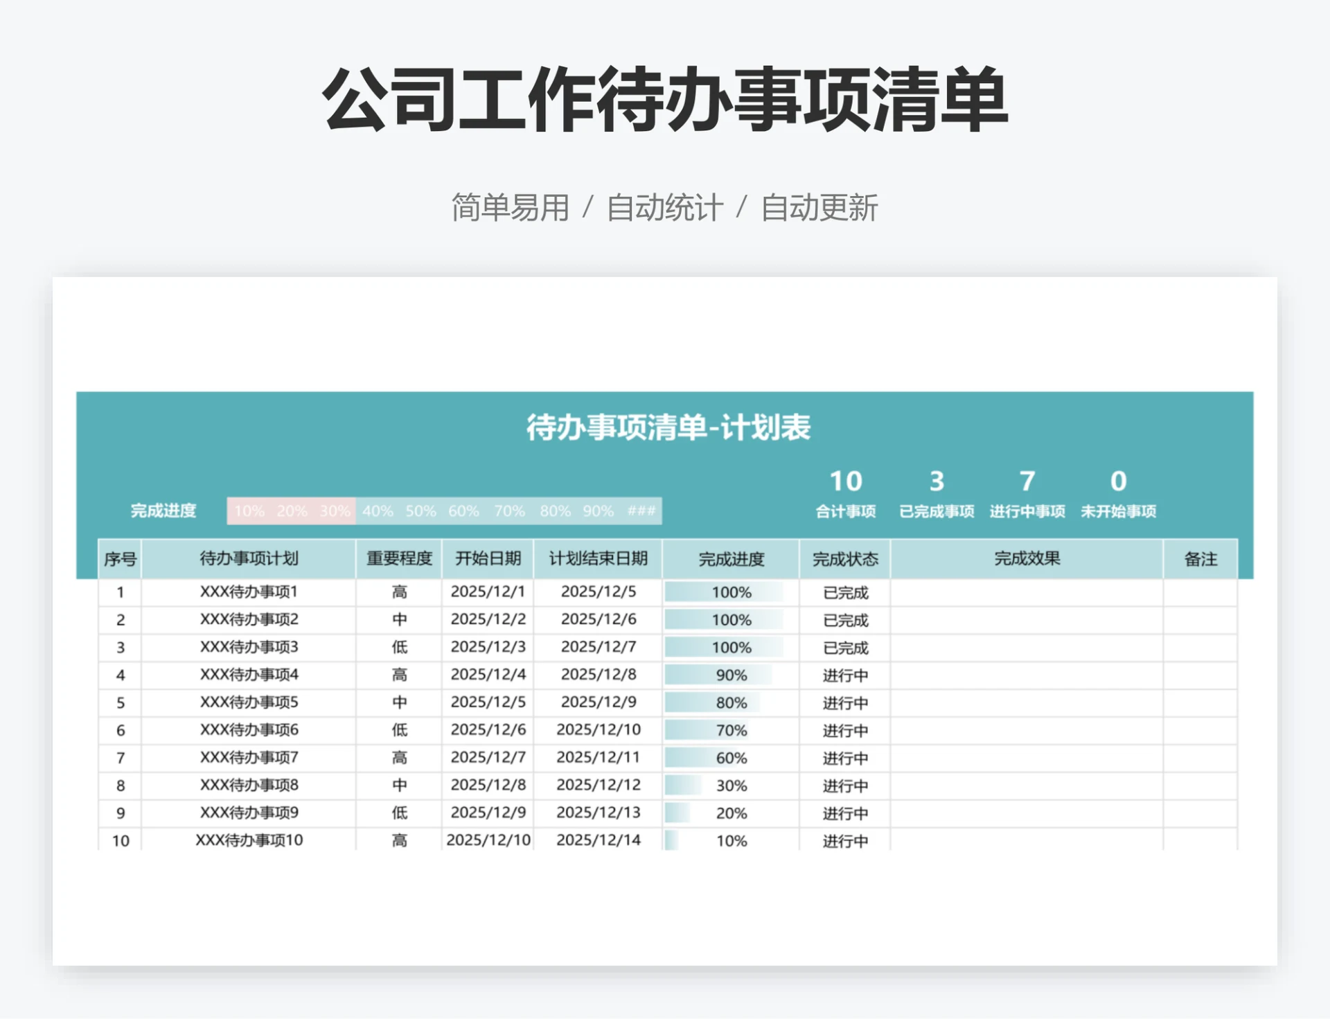1330x1019 pixels.
Task: Select the XXX待办事项1 cell
Action: pyautogui.click(x=247, y=592)
